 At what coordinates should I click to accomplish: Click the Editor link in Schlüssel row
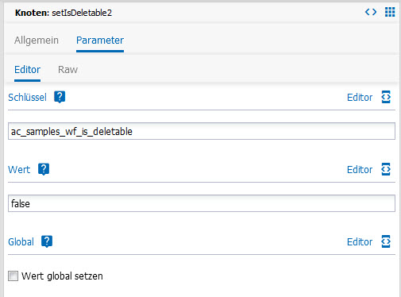[360, 97]
